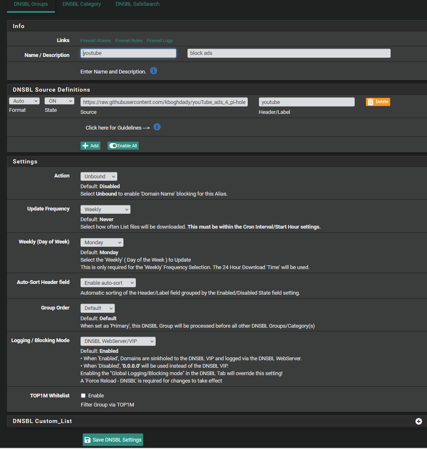This screenshot has height=449, width=427.
Task: Change the Update Frequency dropdown
Action: click(x=105, y=210)
